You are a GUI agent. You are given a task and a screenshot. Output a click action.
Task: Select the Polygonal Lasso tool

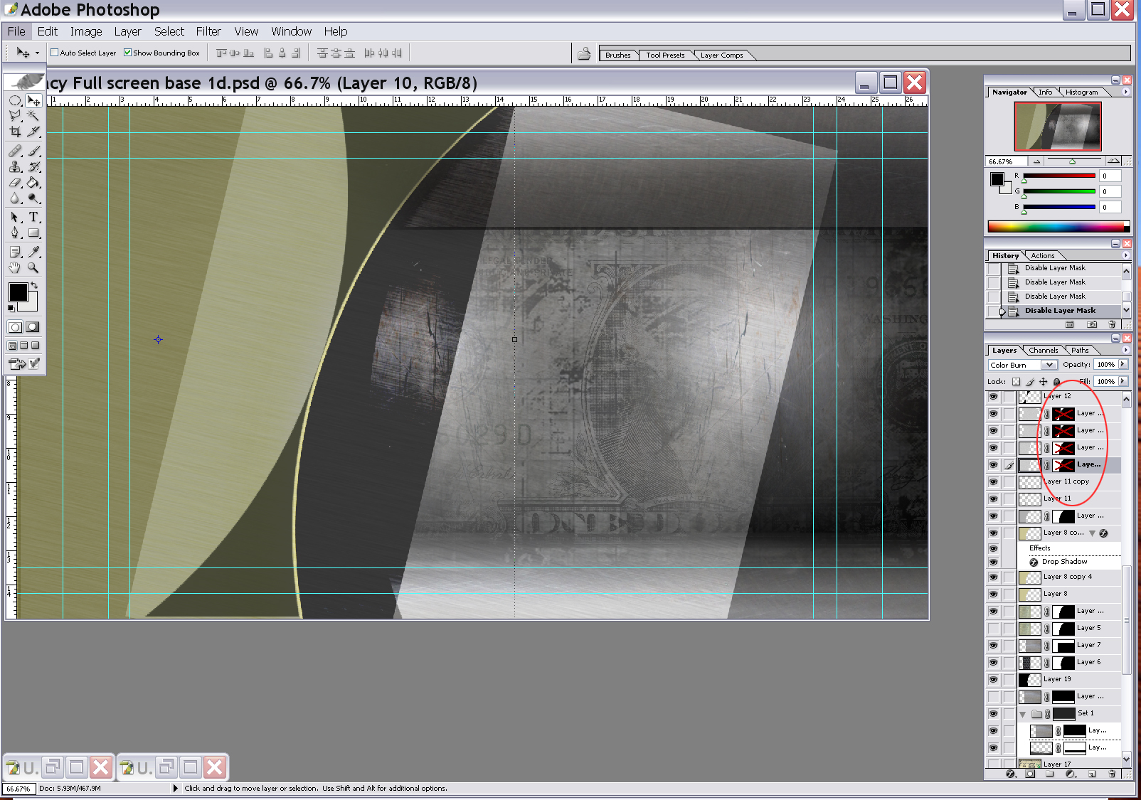(15, 115)
